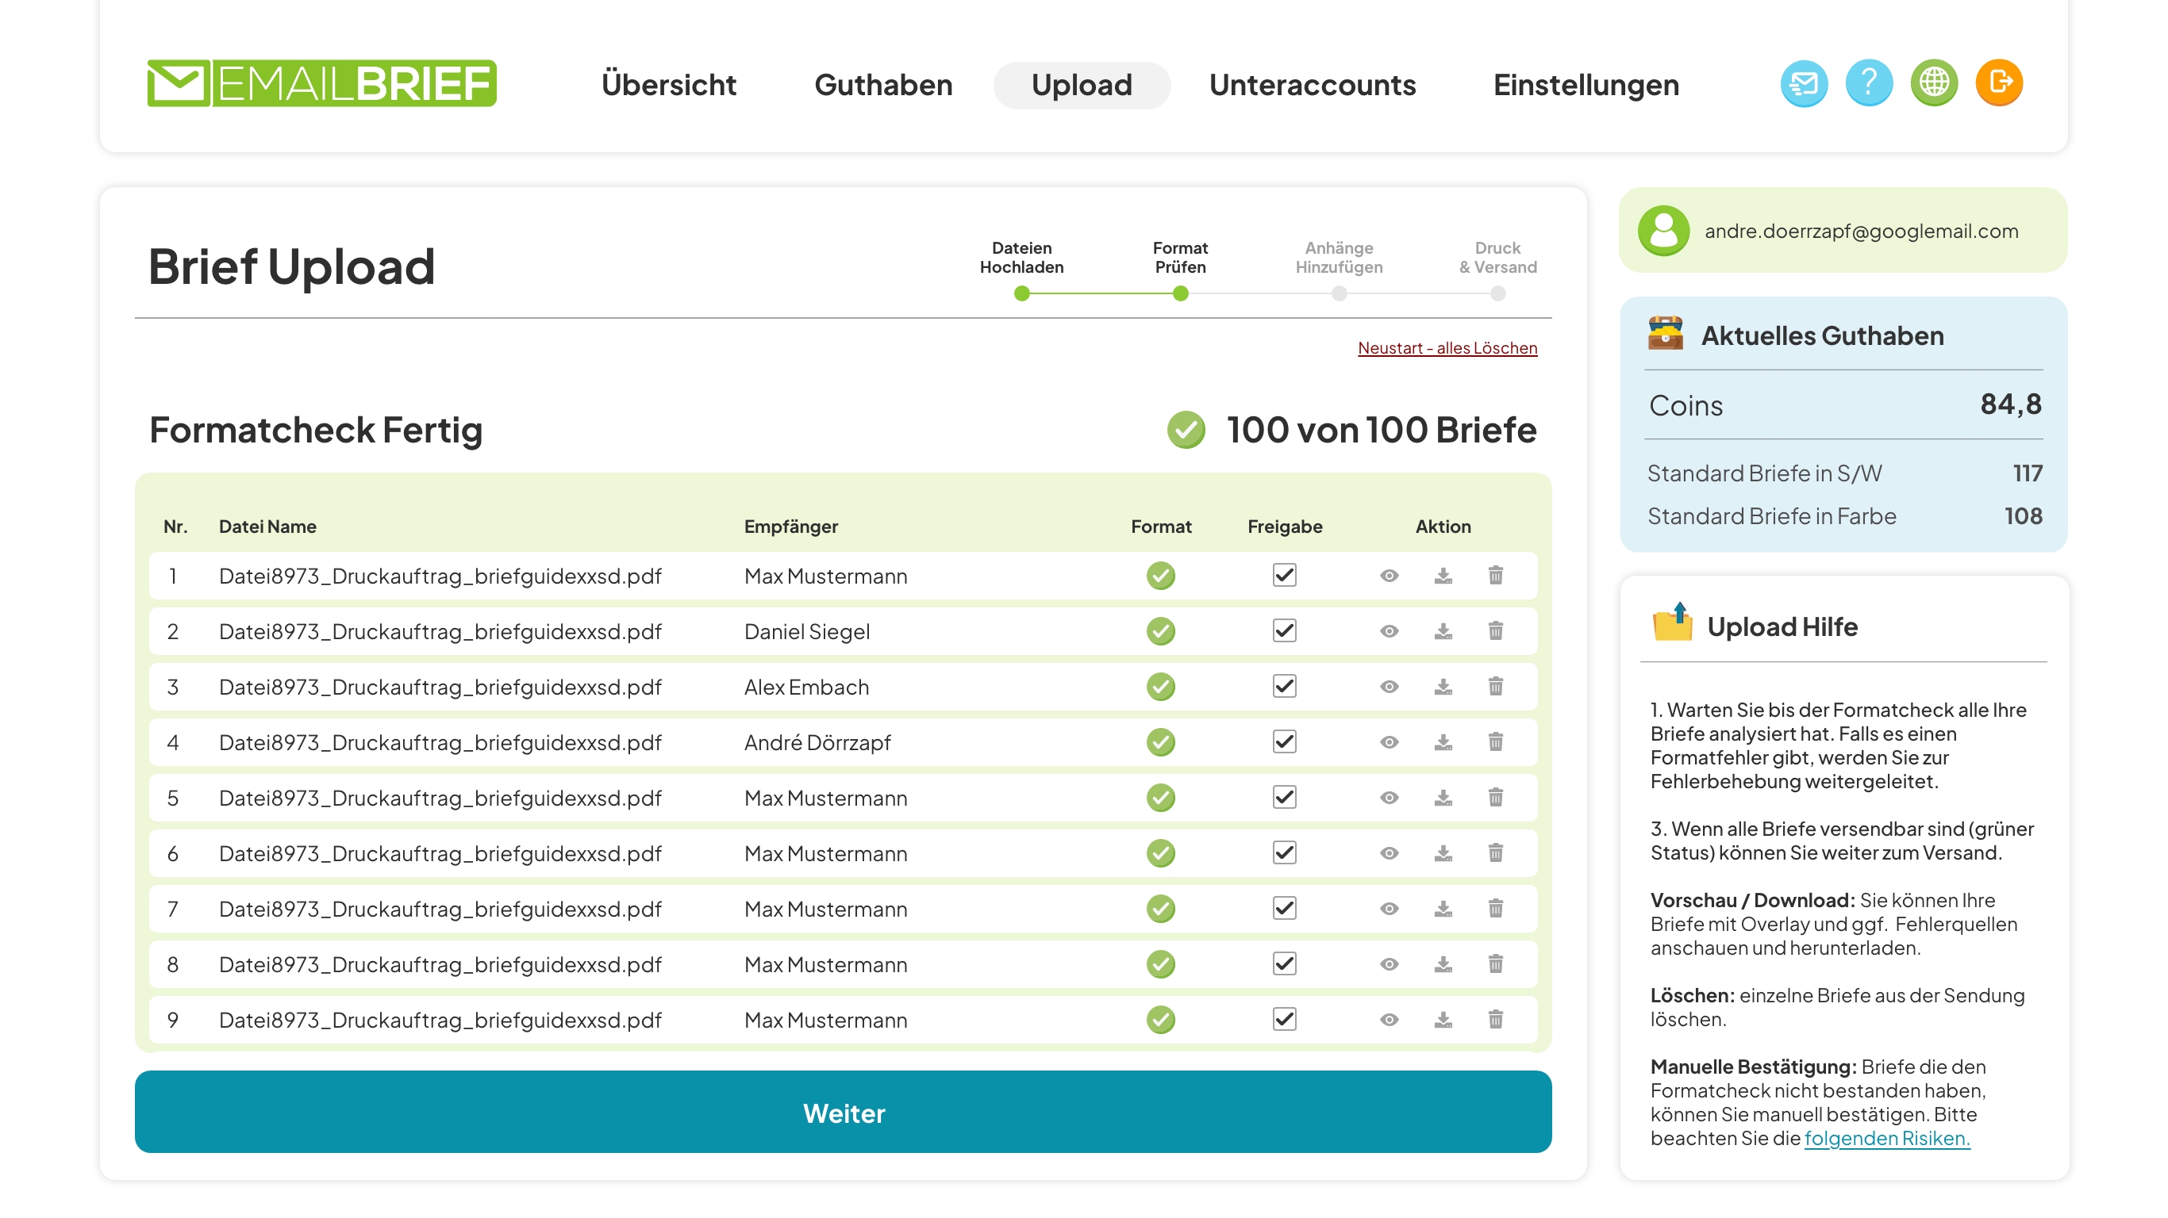Click the recipient name 'Daniel Siegel'
Screen dimensions: 2168x1218
806,632
